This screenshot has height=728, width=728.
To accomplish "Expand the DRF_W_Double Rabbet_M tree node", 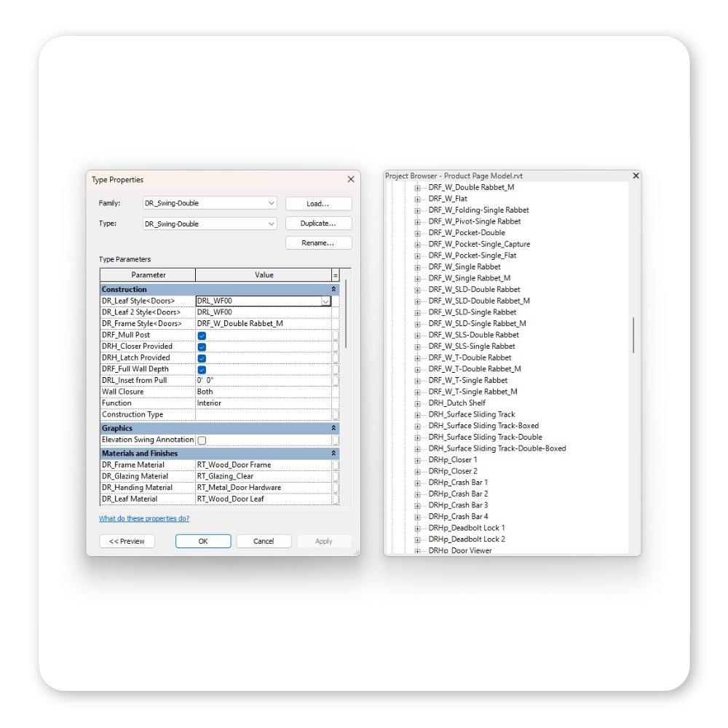I will (417, 188).
